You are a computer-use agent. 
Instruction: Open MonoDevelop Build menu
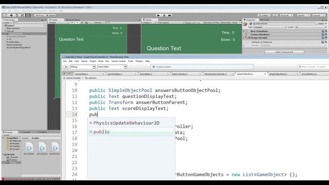coord(101,61)
